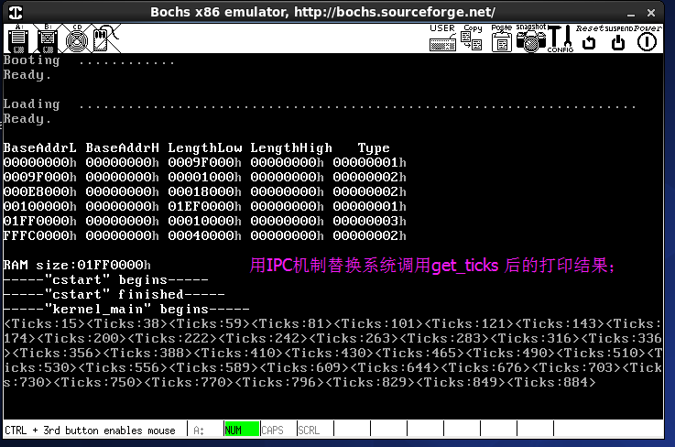
Task: Click the 'Type' column header text
Action: coord(374,148)
